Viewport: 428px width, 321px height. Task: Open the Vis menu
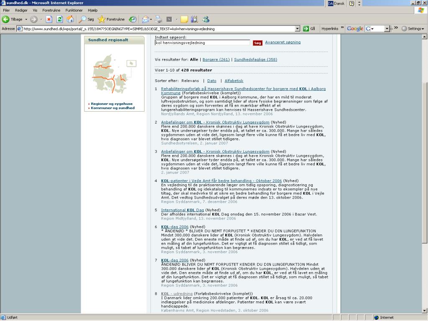tap(35, 10)
